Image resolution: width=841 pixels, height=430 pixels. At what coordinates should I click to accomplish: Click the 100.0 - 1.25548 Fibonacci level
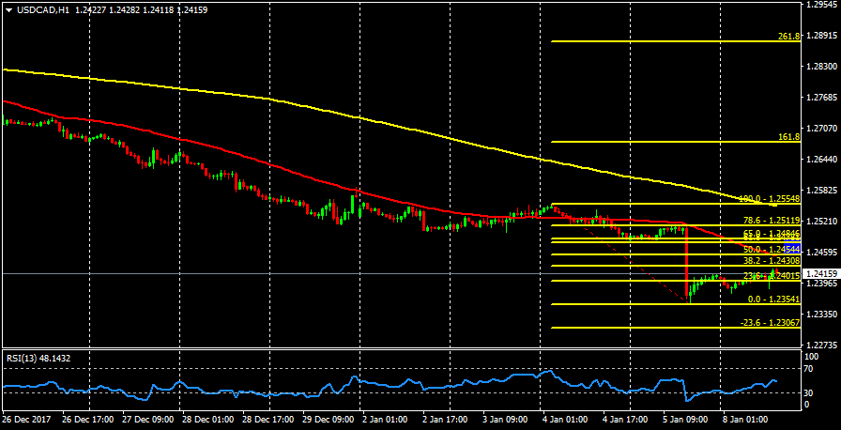(x=768, y=199)
